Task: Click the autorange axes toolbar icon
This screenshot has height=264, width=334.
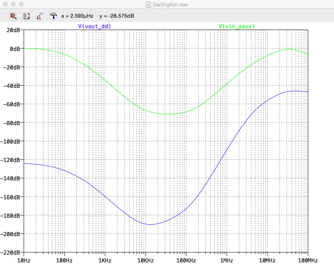Action: click(26, 16)
